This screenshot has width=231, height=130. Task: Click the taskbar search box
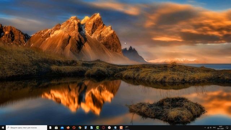(x=26, y=127)
